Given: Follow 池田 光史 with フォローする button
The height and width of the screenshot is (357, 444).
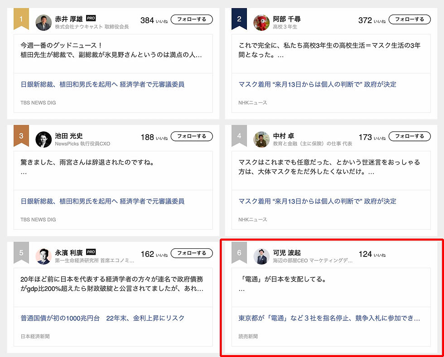Looking at the screenshot, I should [x=192, y=136].
